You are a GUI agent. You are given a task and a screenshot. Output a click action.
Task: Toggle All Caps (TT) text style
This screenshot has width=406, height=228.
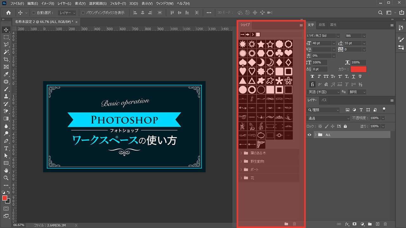[x=326, y=77]
